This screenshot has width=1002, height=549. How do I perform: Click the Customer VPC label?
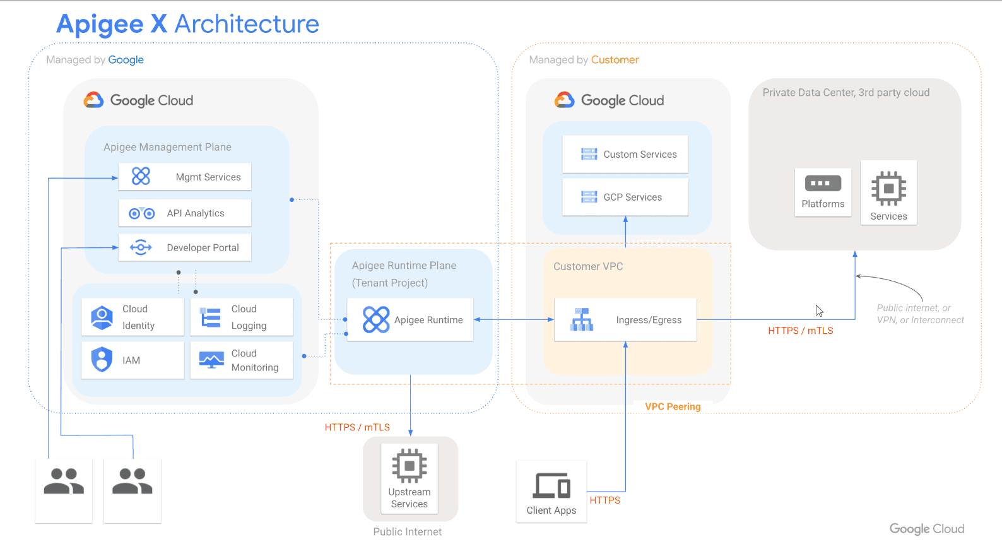pyautogui.click(x=588, y=266)
